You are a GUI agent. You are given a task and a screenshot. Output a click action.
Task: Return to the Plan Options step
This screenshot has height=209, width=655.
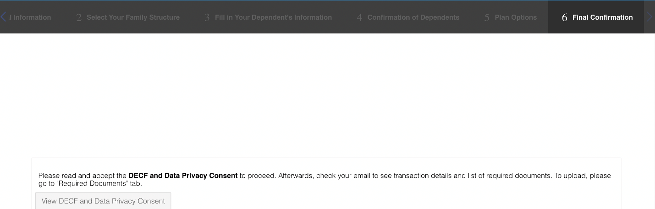coord(516,17)
